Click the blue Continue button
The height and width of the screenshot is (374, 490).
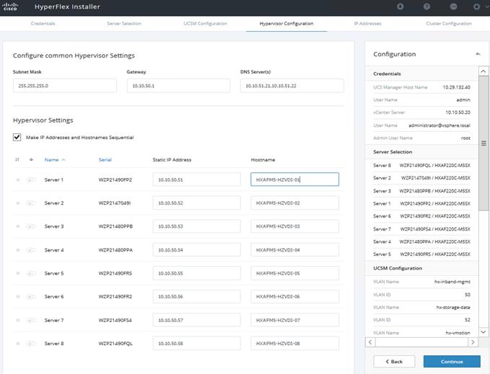click(452, 362)
